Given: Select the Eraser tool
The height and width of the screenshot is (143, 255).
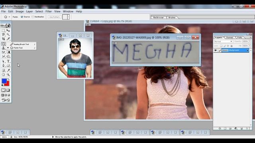Looking at the screenshot, I should point(3,52).
